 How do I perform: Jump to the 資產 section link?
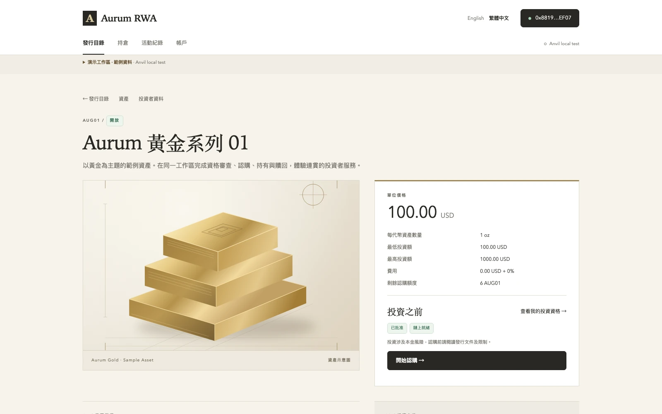pos(124,99)
